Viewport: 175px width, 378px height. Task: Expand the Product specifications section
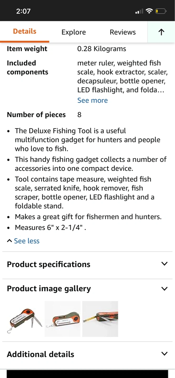click(x=164, y=264)
